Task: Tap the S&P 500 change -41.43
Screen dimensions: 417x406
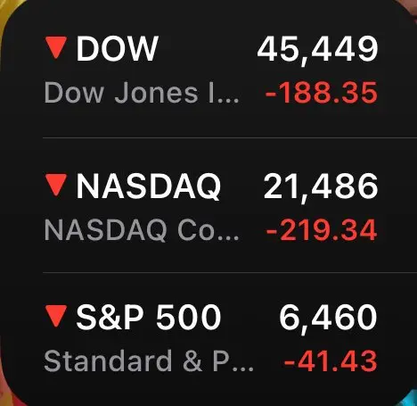Action: click(x=331, y=361)
